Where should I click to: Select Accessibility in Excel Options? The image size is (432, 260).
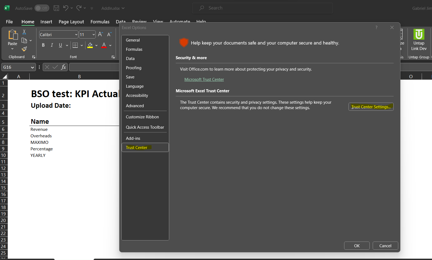point(145,95)
